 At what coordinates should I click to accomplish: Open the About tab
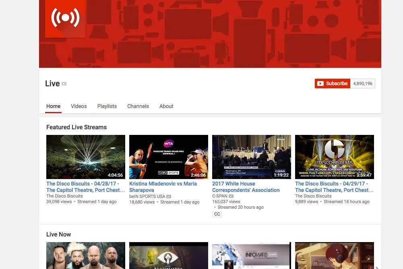[166, 106]
